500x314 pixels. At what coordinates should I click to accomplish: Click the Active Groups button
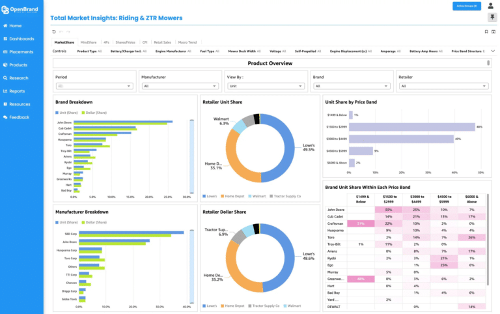467,6
